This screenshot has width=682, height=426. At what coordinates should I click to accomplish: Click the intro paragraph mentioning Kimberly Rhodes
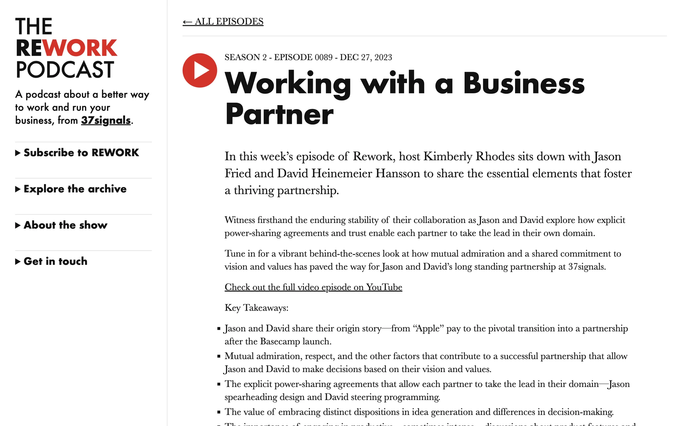[x=428, y=173]
